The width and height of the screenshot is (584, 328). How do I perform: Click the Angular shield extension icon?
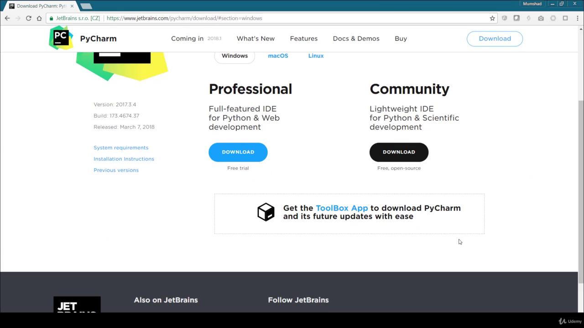tap(504, 18)
